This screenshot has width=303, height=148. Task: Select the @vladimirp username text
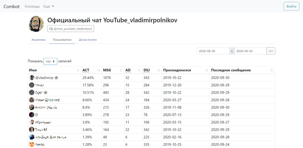click(x=44, y=78)
